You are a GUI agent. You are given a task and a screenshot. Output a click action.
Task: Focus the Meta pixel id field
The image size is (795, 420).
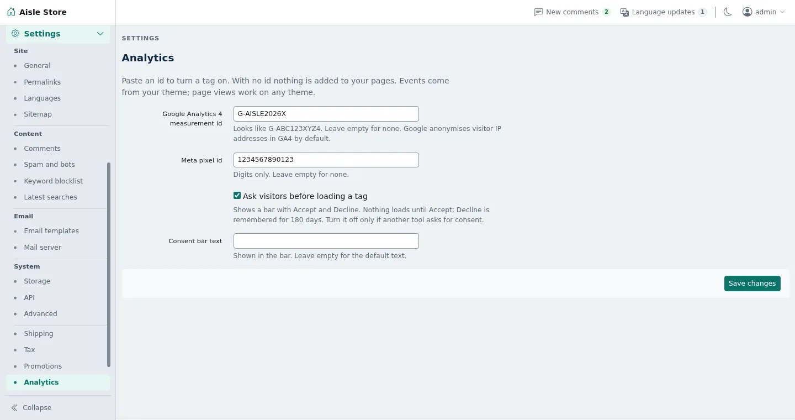pos(326,160)
